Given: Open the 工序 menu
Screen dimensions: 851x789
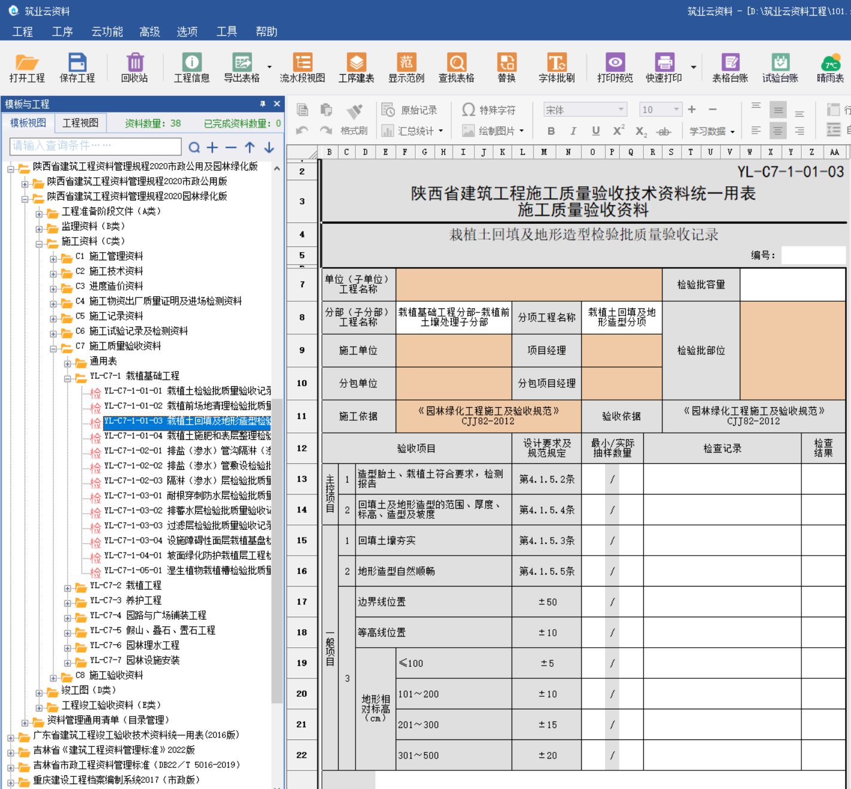Looking at the screenshot, I should click(x=62, y=32).
